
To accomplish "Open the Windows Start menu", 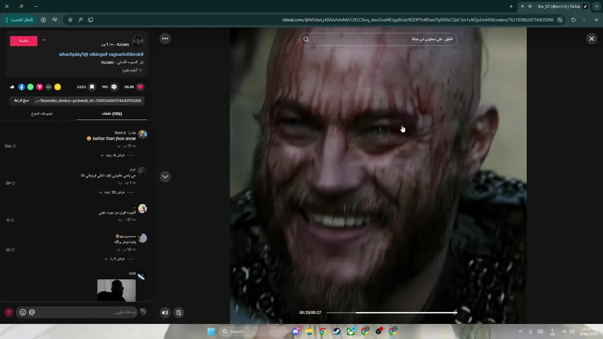I will pos(211,331).
